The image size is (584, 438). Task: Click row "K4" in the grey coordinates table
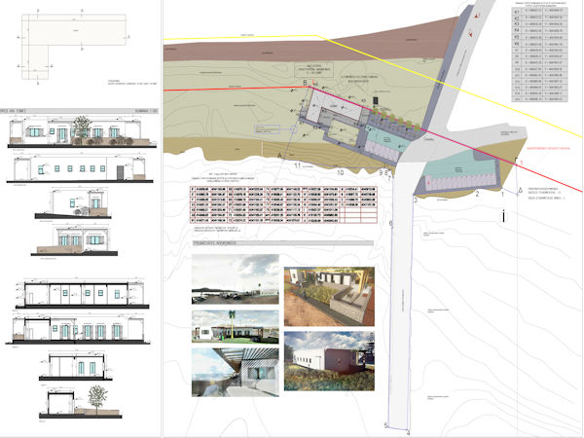(x=540, y=30)
